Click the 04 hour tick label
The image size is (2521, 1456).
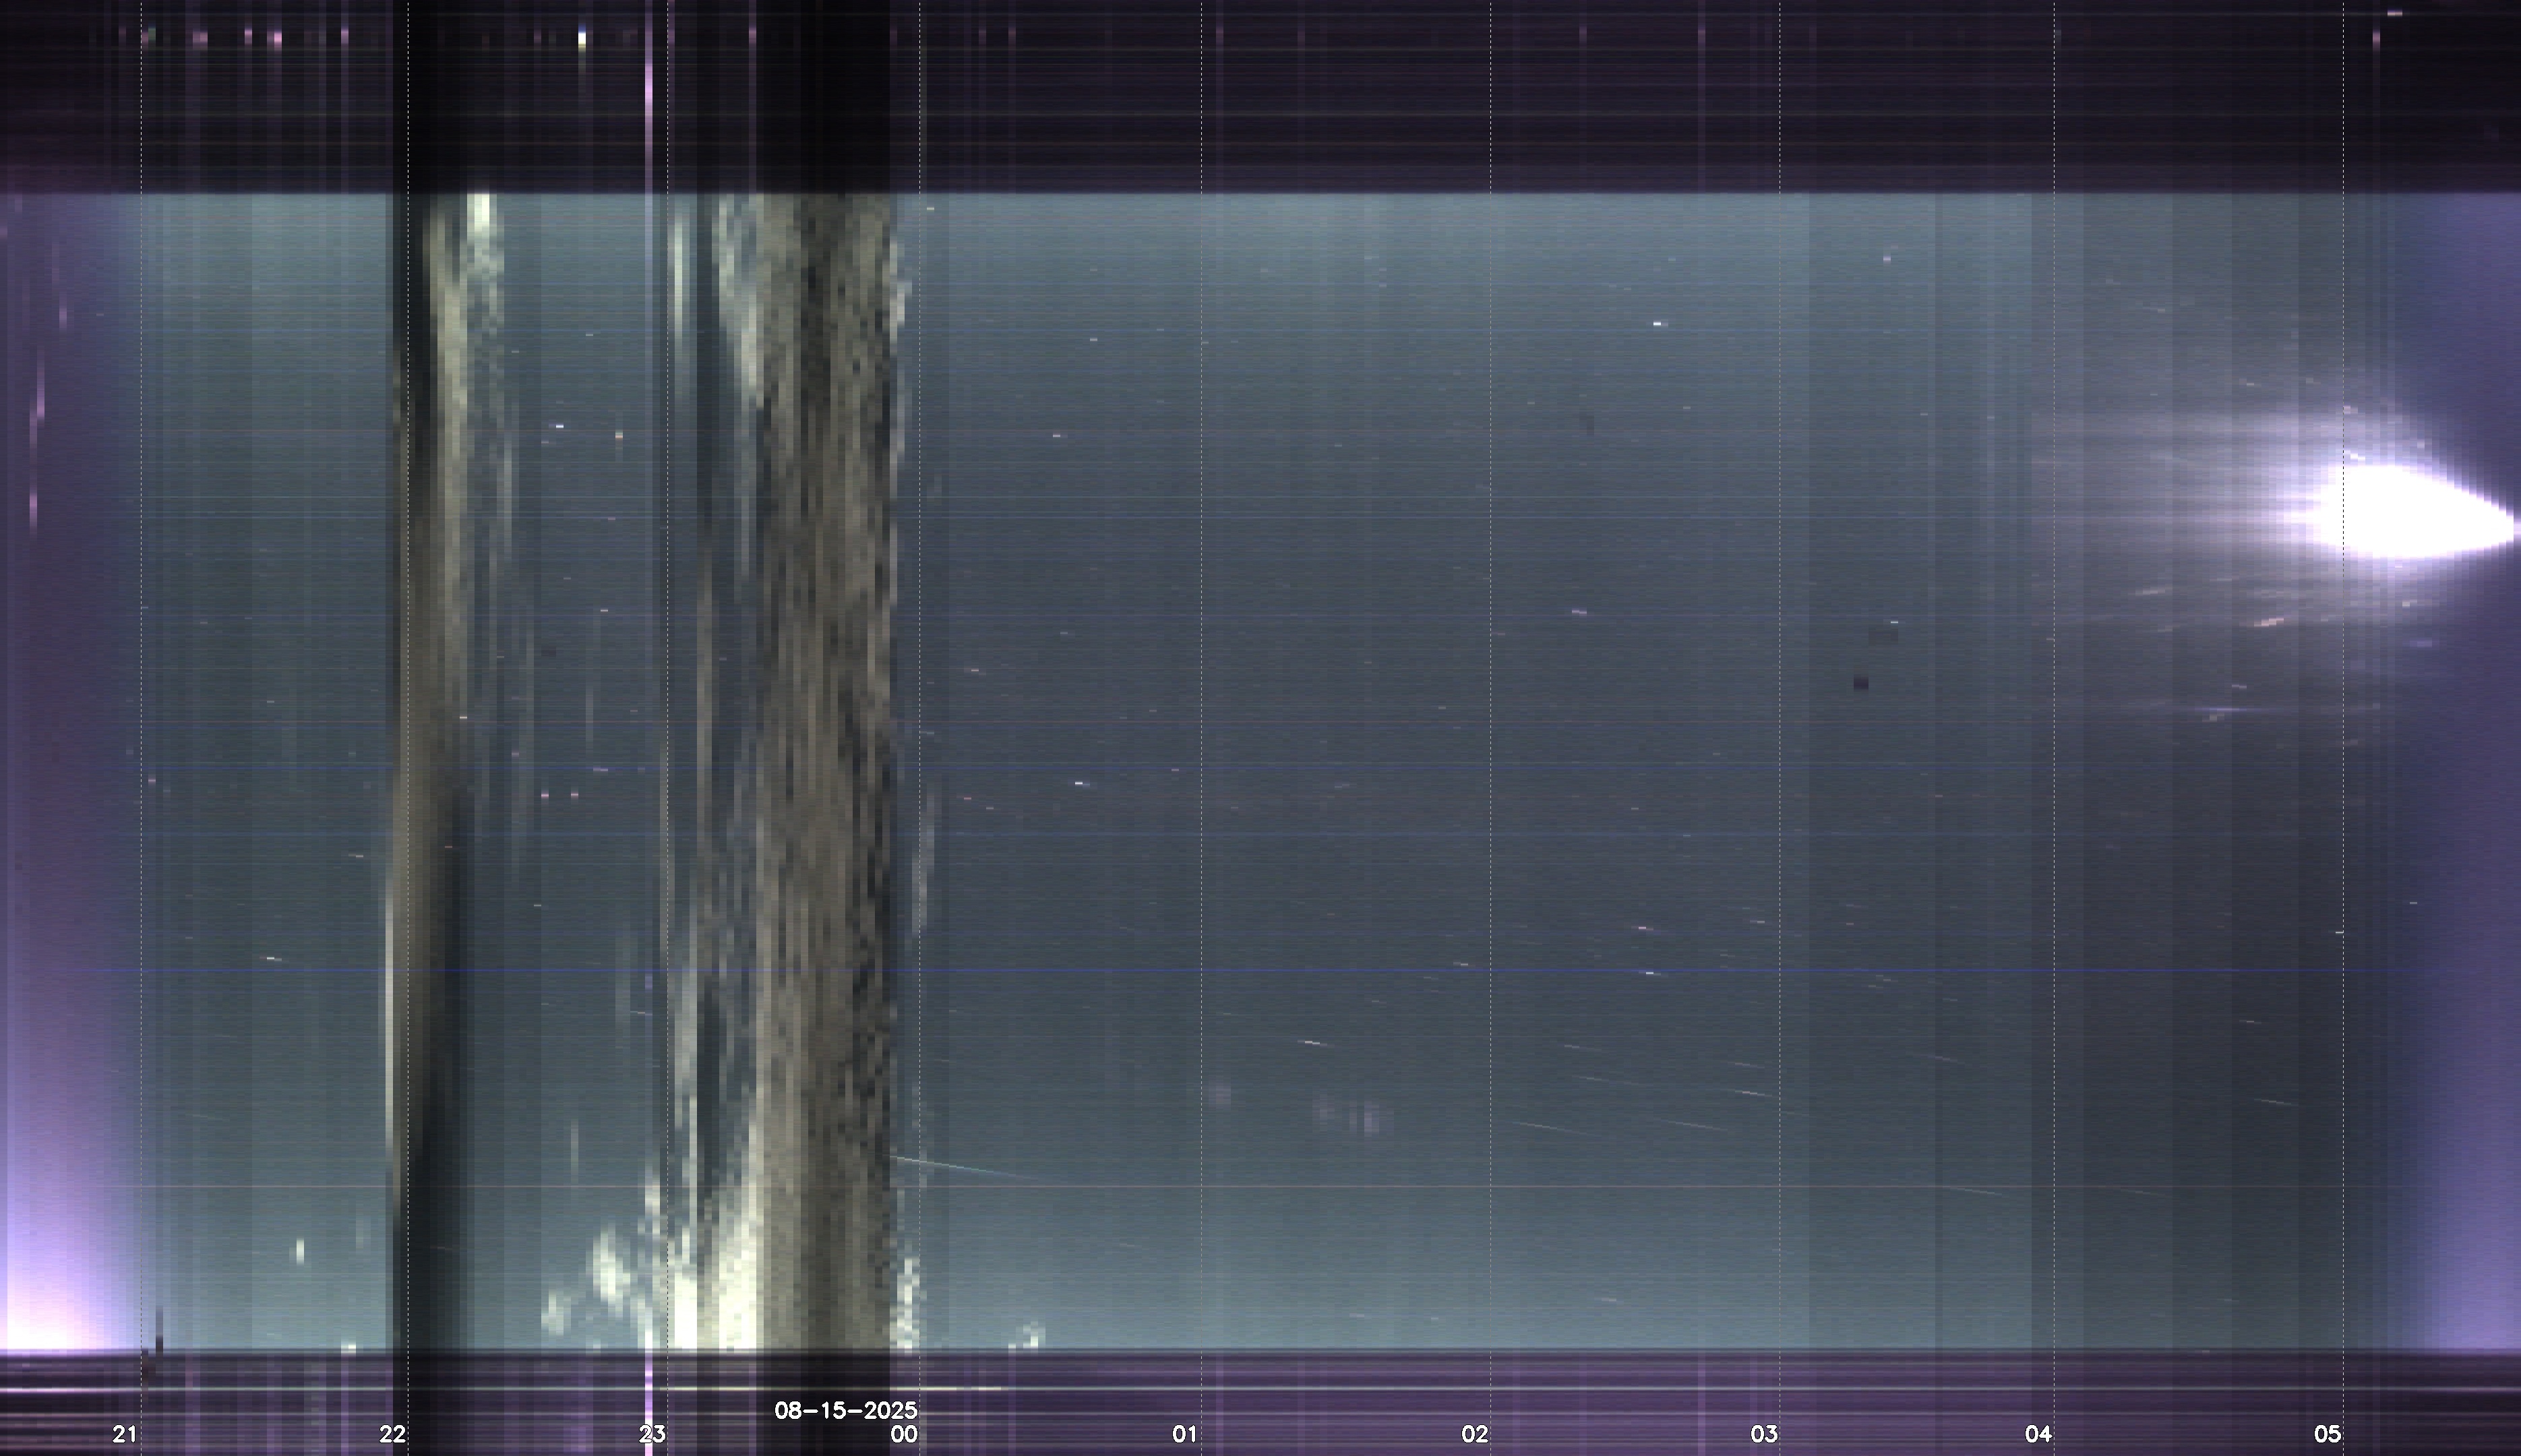point(2038,1434)
